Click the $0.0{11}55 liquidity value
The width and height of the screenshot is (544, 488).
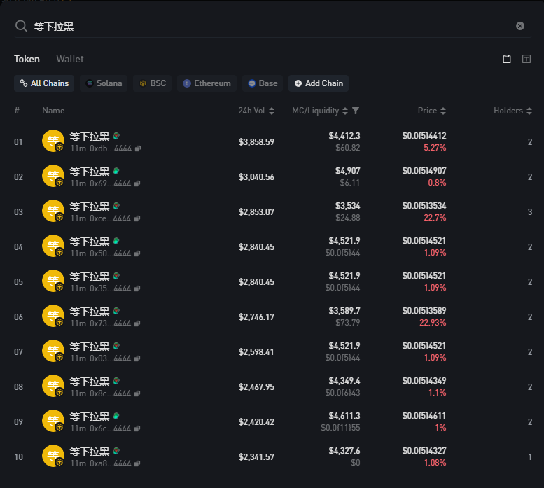click(340, 428)
